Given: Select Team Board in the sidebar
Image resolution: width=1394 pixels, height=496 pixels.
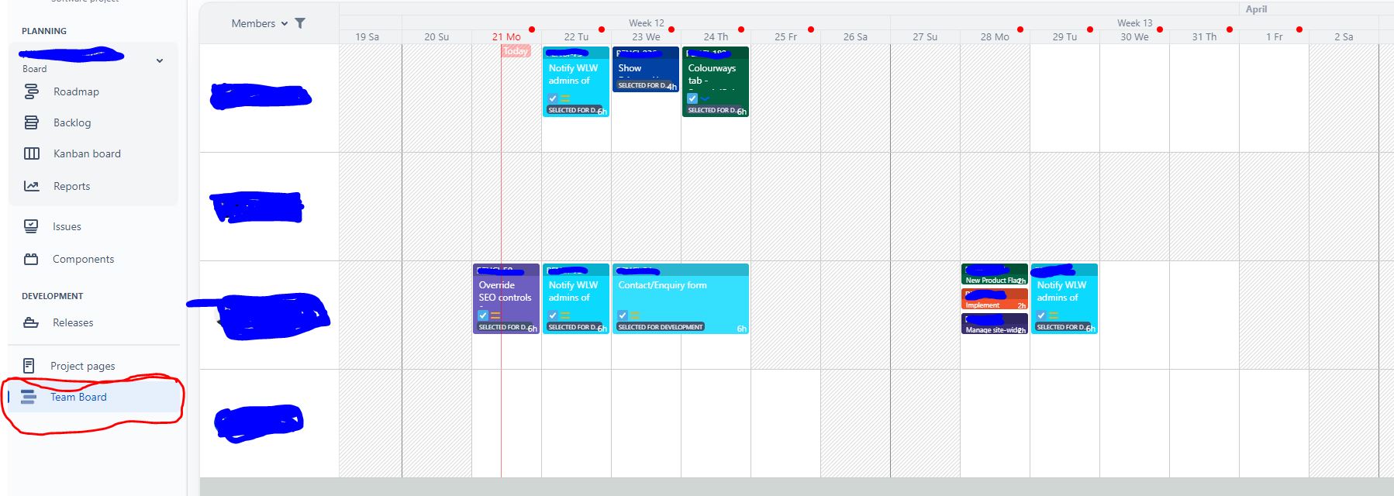Looking at the screenshot, I should coord(78,397).
